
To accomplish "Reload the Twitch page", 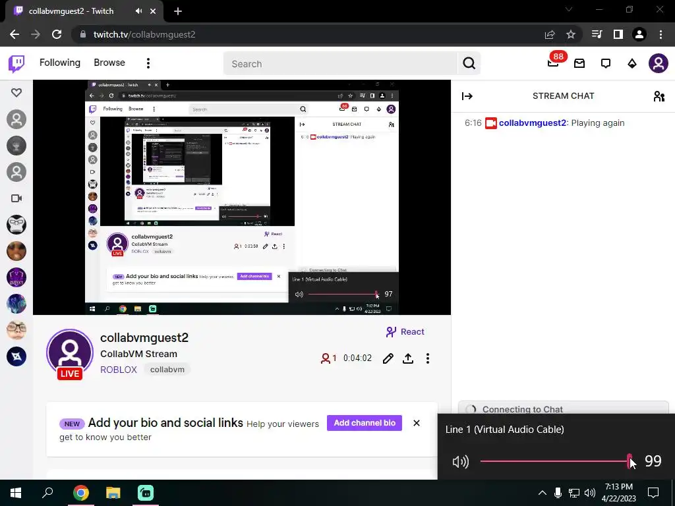I will (x=57, y=34).
